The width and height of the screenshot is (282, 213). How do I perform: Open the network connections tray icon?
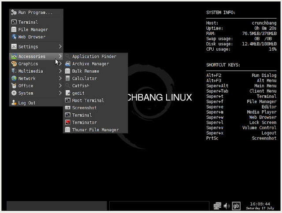217,206
